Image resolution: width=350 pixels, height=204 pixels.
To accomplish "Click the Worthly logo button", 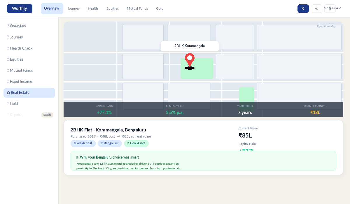I will (x=20, y=8).
